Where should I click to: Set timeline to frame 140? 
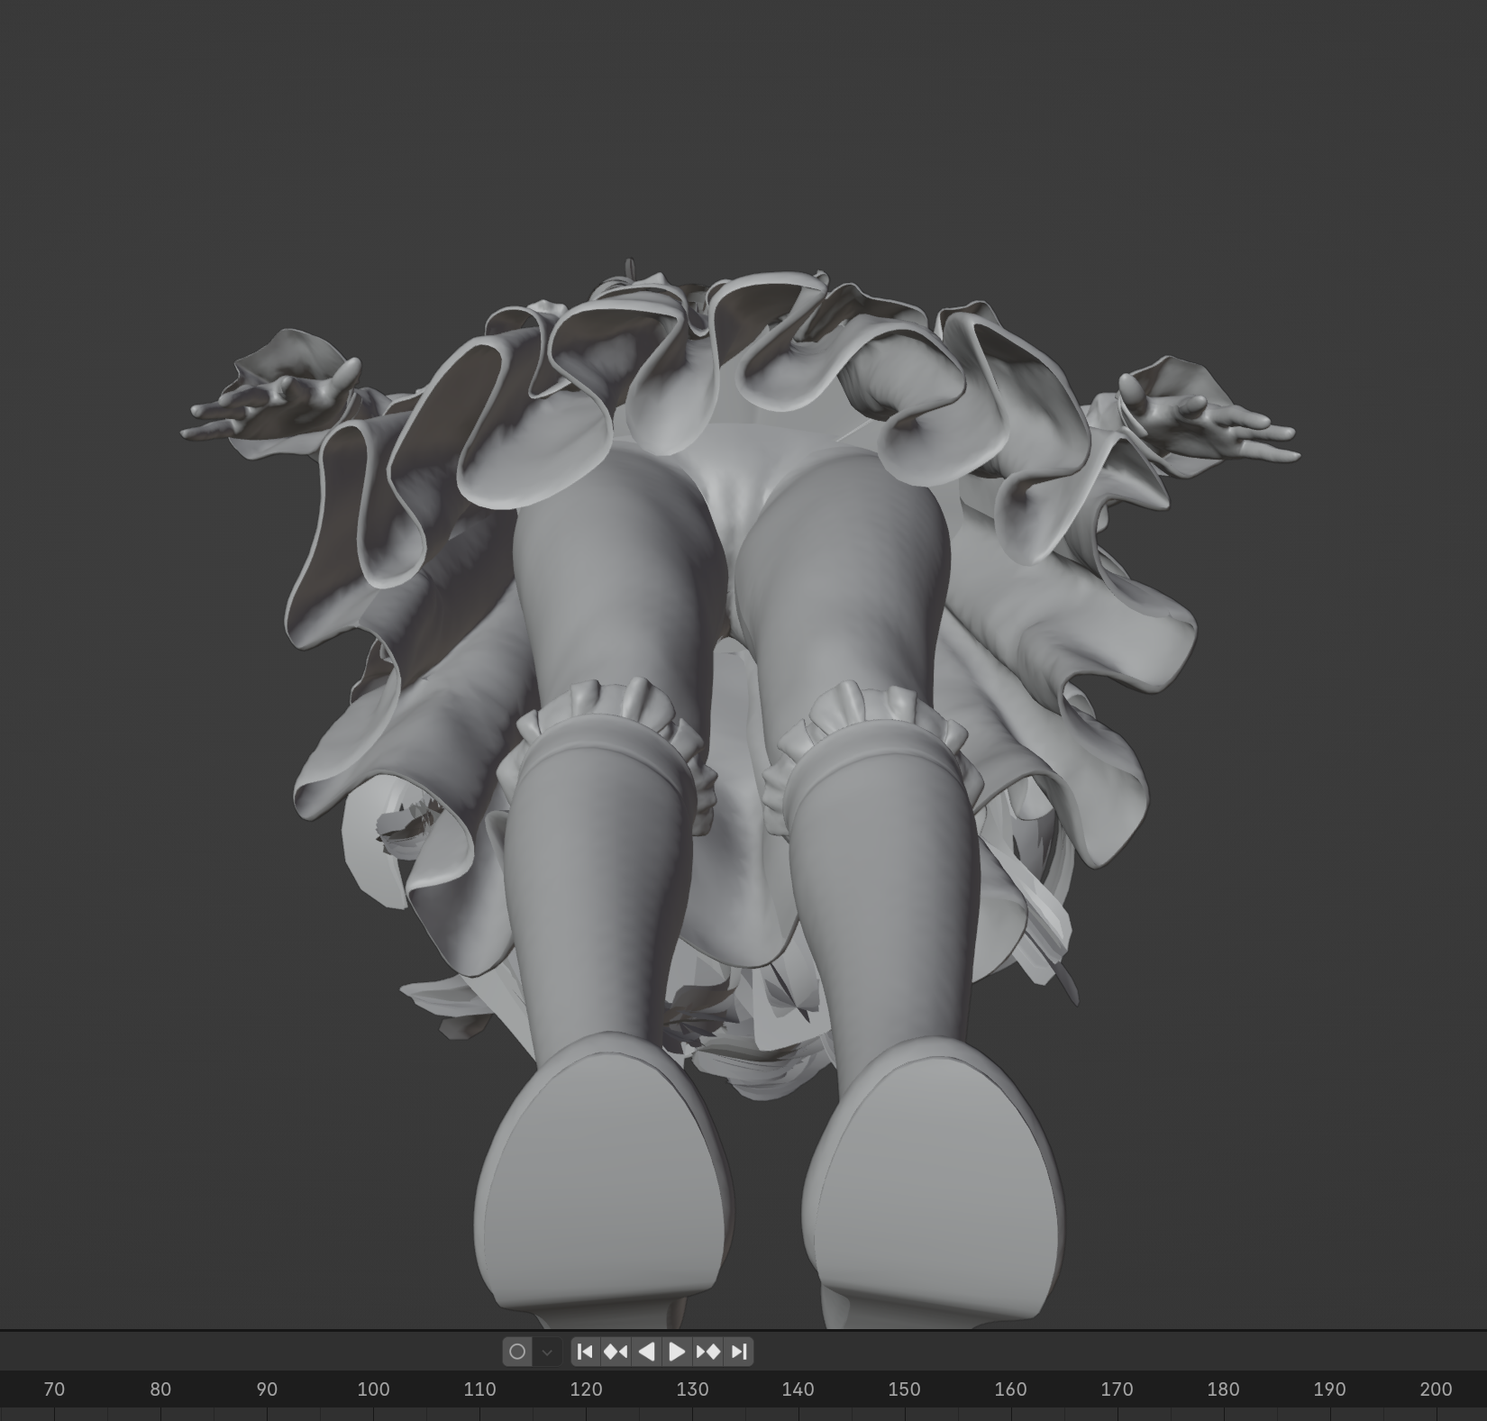tap(798, 1389)
